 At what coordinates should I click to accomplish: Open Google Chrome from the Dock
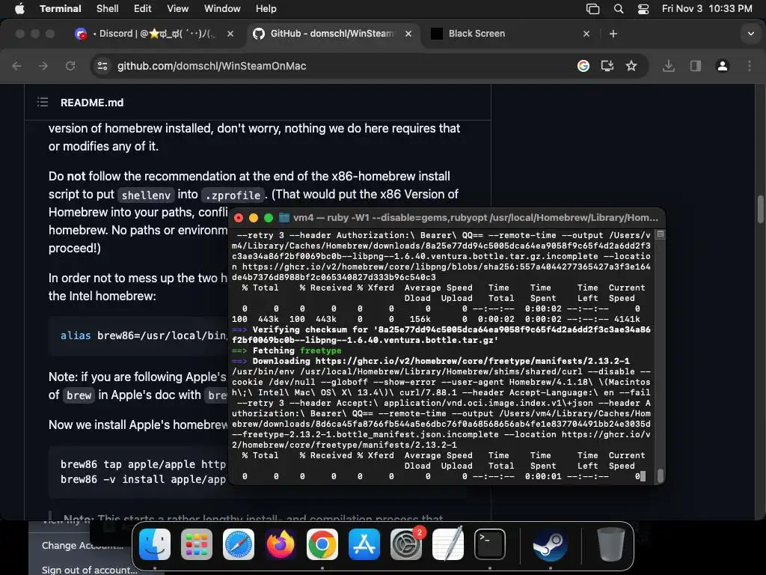322,544
